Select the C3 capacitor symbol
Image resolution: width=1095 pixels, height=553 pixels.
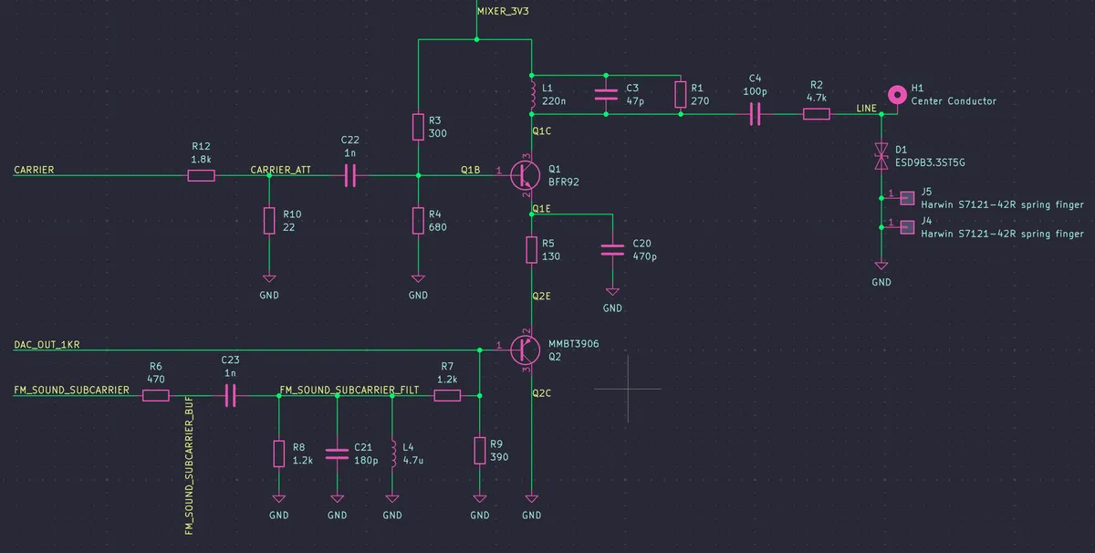[606, 94]
